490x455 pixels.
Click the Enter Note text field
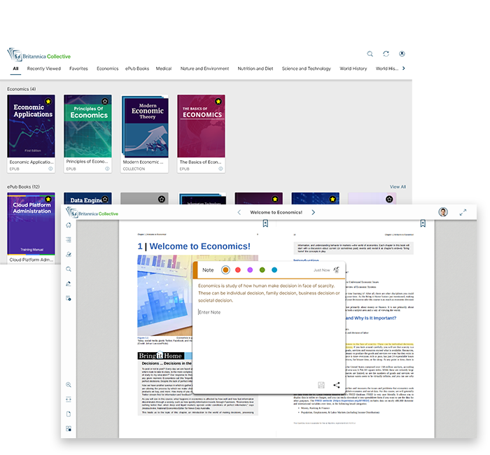pyautogui.click(x=266, y=312)
